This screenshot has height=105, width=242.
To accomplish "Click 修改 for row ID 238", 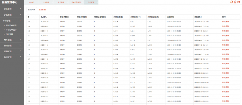I will click(224, 54).
